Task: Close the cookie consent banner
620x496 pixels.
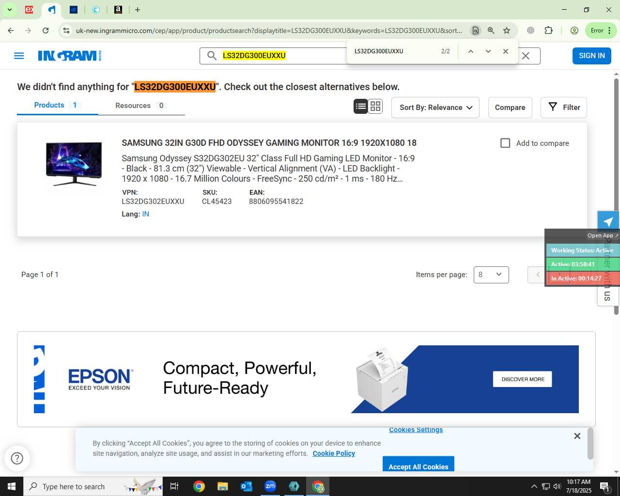Action: pyautogui.click(x=577, y=436)
